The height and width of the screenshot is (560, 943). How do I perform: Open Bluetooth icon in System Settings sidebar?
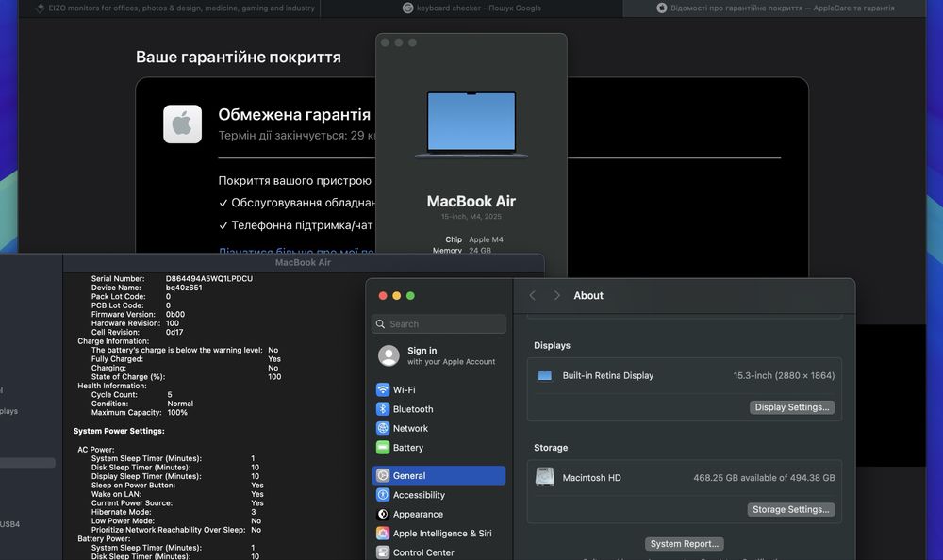[x=383, y=409]
